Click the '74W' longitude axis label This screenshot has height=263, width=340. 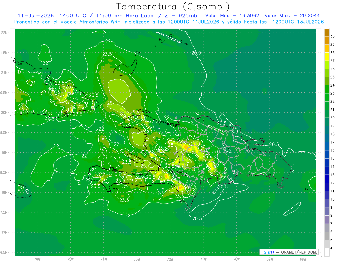pos(104,259)
